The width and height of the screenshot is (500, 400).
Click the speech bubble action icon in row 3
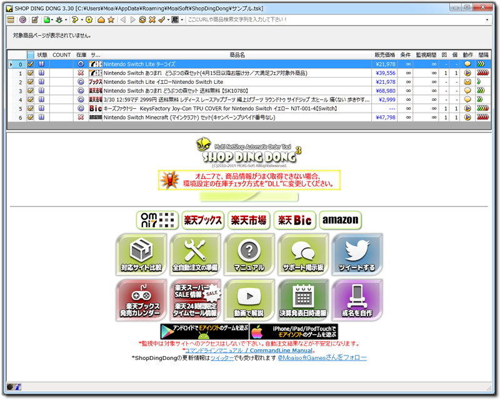click(467, 91)
